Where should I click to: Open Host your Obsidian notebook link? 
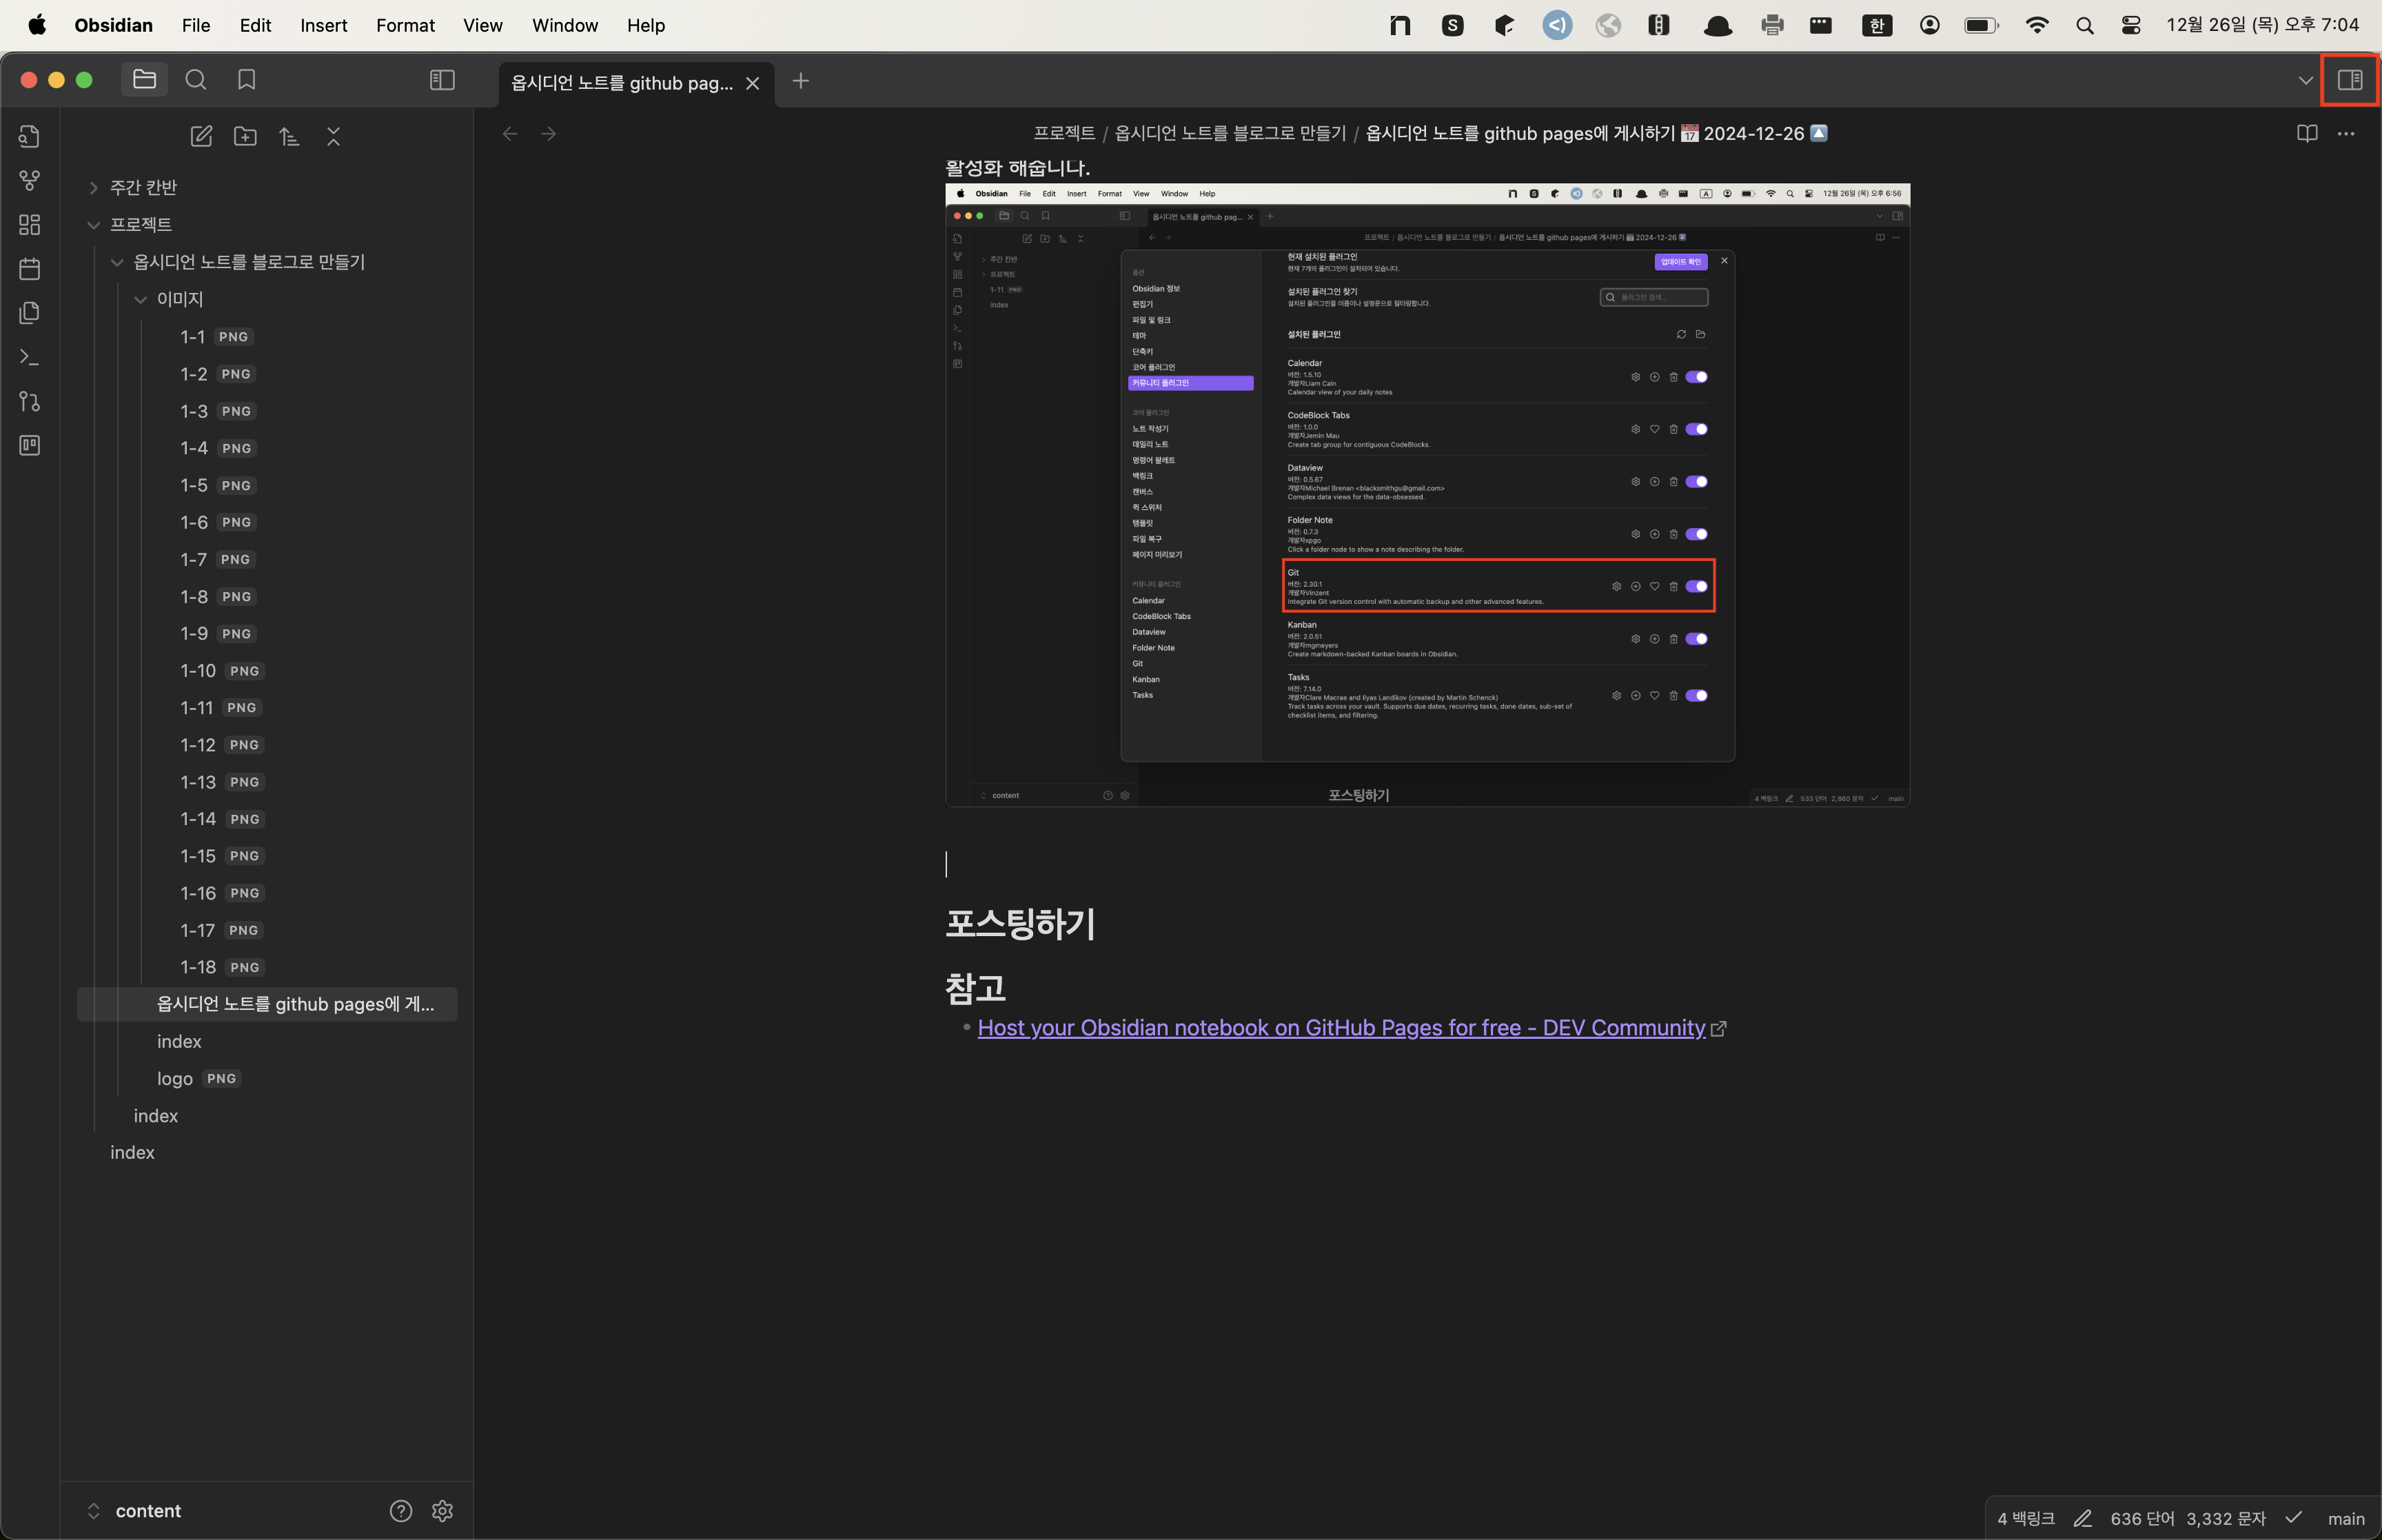[x=1341, y=1028]
